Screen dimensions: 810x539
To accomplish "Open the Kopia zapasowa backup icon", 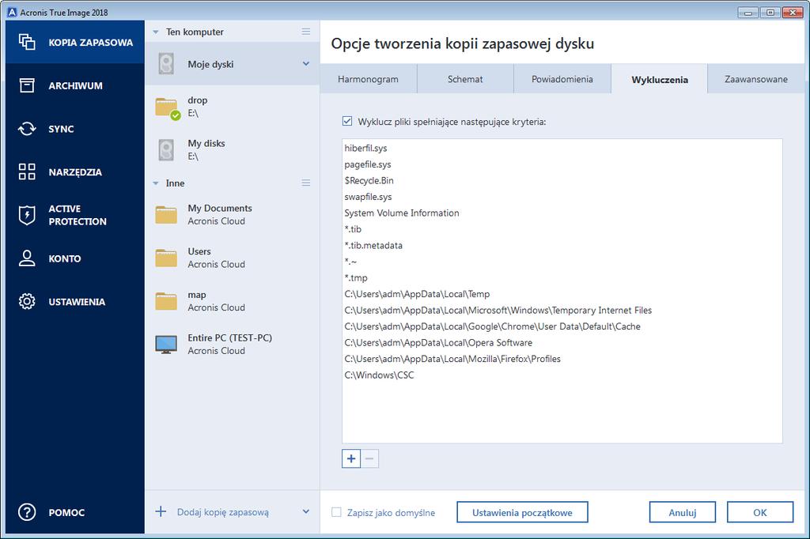I will (27, 42).
